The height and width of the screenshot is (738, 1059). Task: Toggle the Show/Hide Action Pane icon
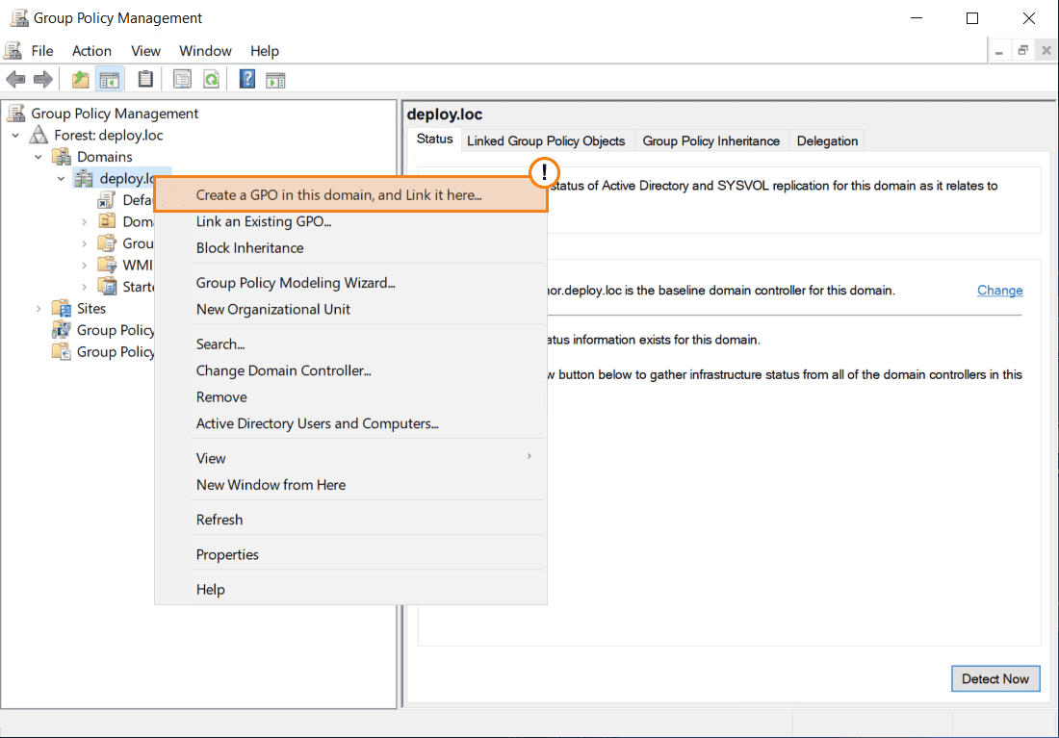point(275,80)
